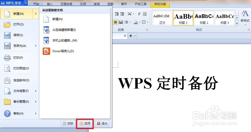Click the borders icon
Screen dimensions: 251x132
144,22
